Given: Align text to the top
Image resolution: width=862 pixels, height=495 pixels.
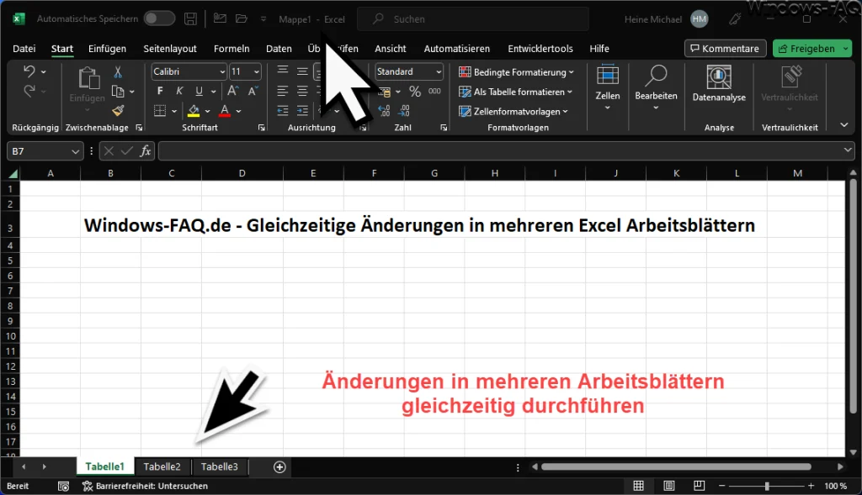Looking at the screenshot, I should coord(283,71).
